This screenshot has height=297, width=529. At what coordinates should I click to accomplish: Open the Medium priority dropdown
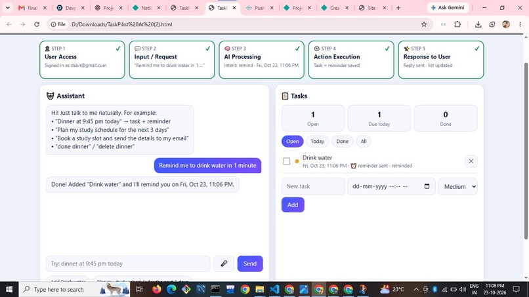coord(457,186)
